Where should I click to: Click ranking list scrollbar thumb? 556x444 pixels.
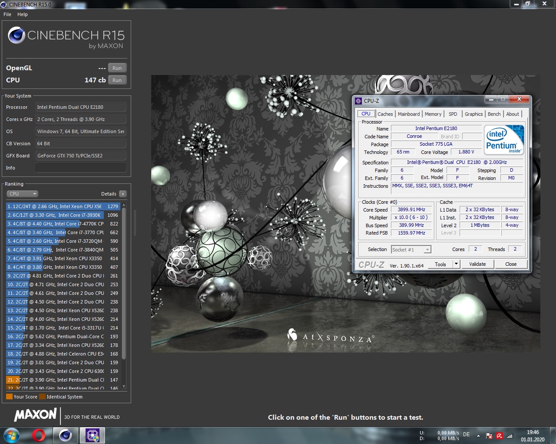coord(124,284)
